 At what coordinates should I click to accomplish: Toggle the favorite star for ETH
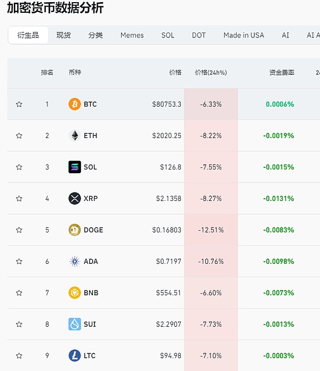[19, 136]
